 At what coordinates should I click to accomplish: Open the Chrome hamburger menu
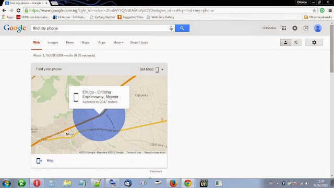click(330, 10)
